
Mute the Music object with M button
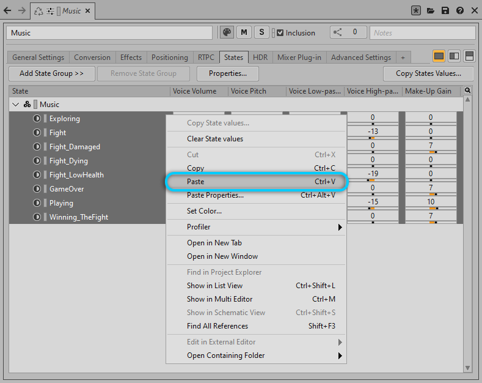244,32
